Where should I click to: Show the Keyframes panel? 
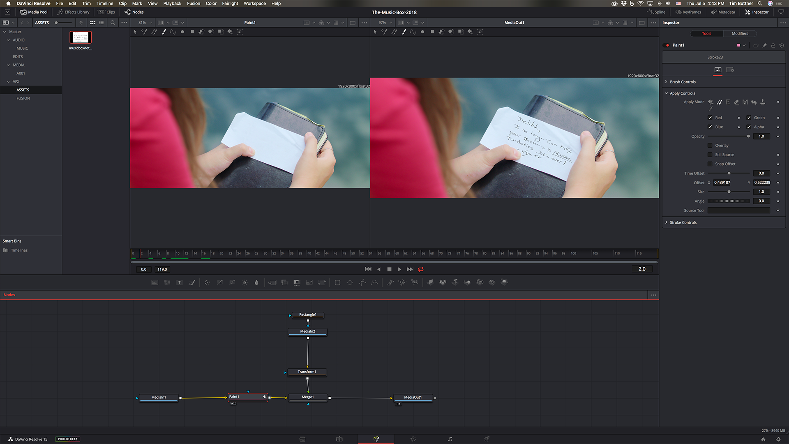coord(688,12)
